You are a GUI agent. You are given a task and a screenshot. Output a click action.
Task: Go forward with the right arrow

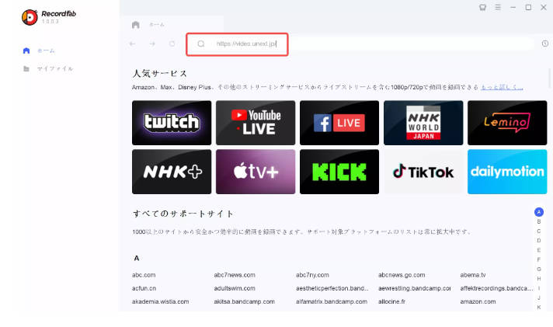[x=152, y=43]
